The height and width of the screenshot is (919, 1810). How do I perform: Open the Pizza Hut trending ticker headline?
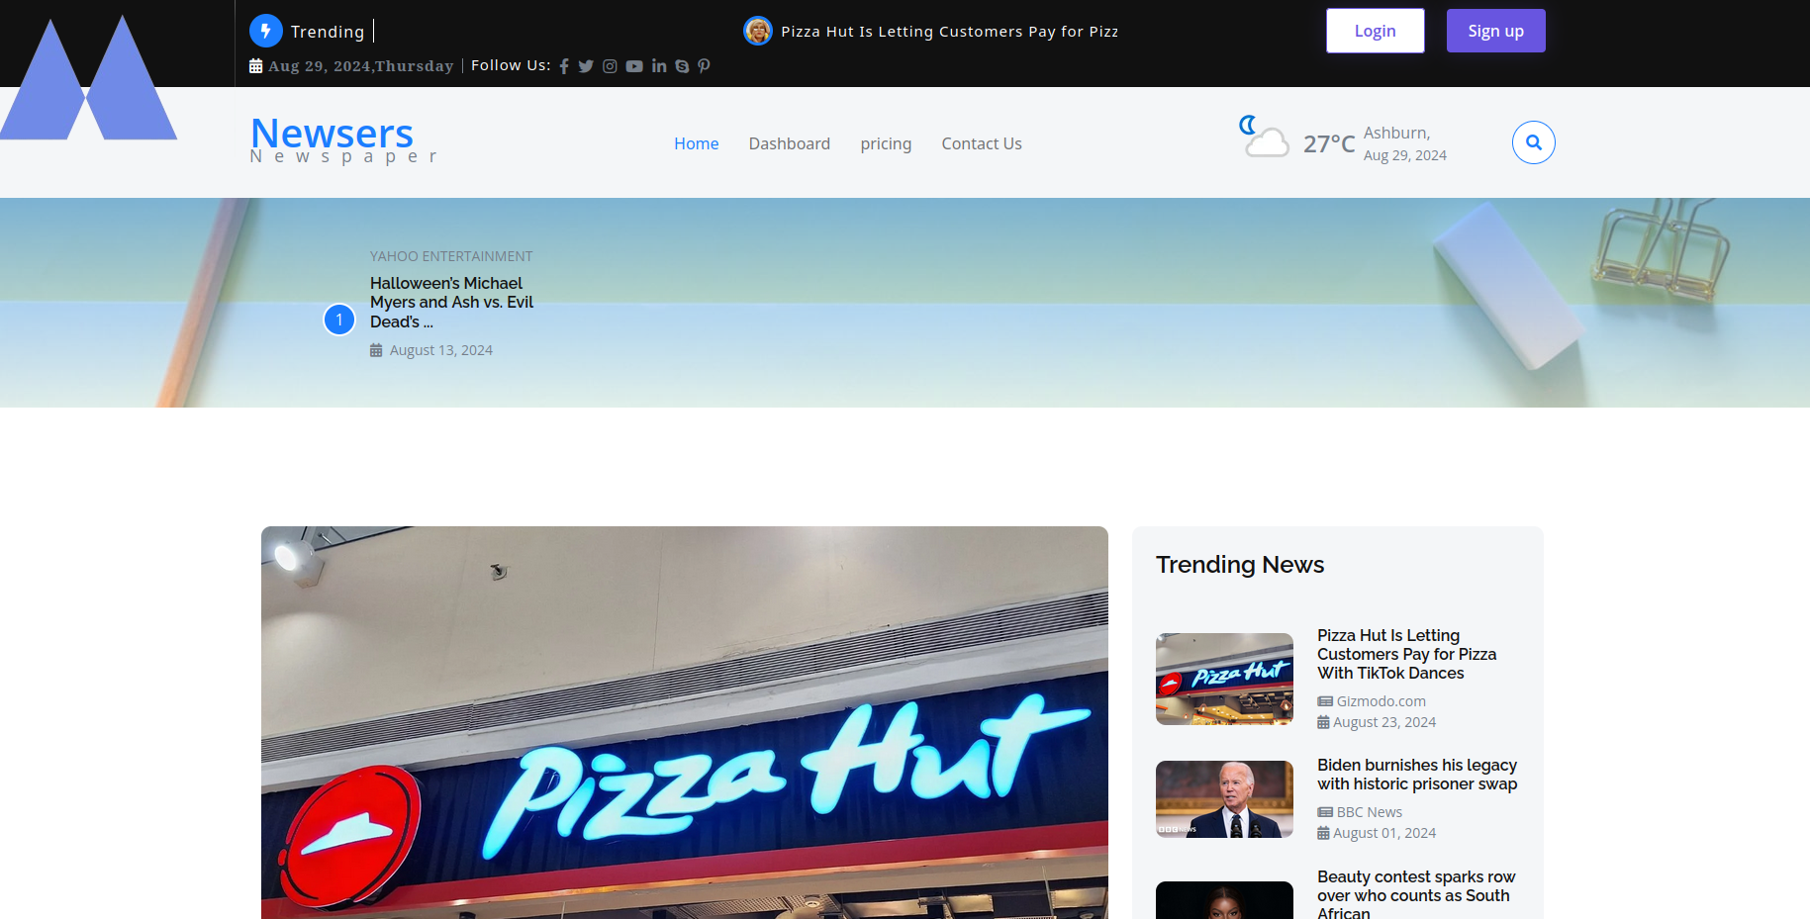950,32
